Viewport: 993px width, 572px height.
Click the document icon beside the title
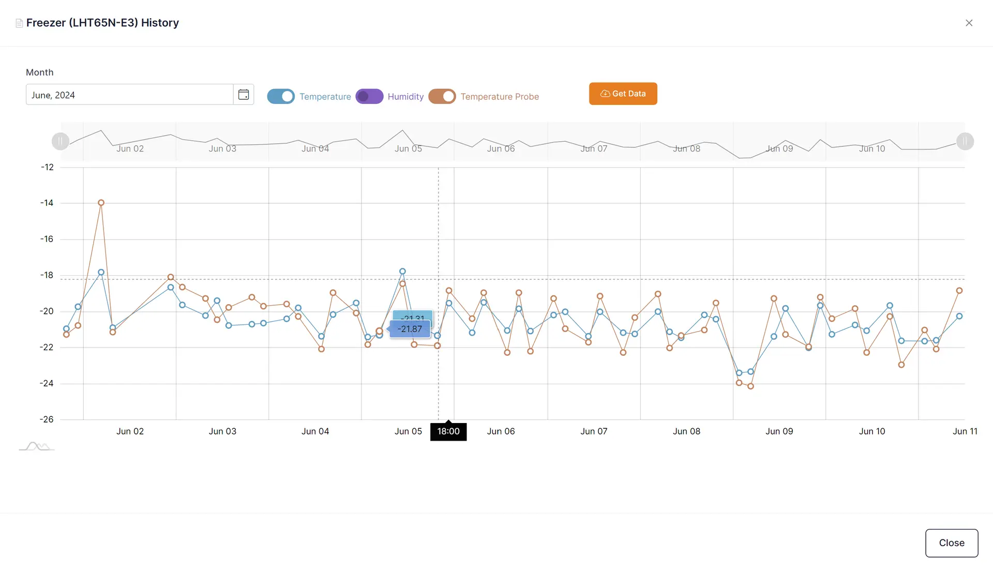19,23
